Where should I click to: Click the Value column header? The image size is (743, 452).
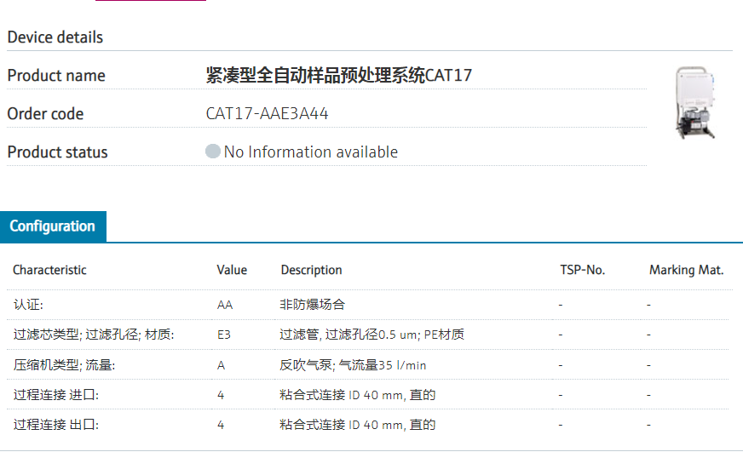[232, 270]
